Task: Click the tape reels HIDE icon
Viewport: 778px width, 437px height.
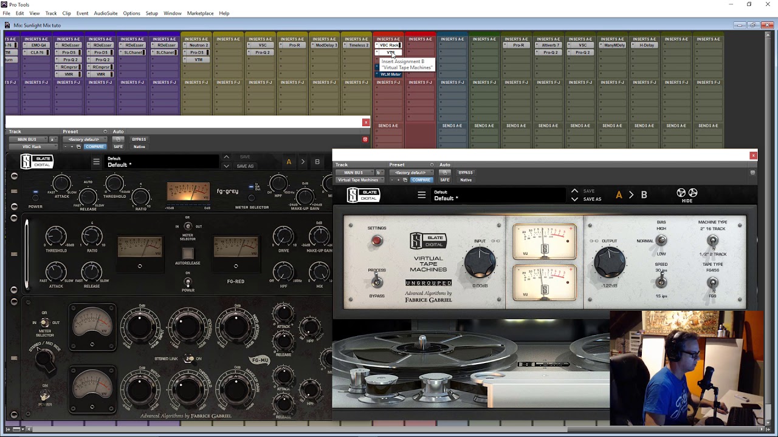Action: point(687,195)
